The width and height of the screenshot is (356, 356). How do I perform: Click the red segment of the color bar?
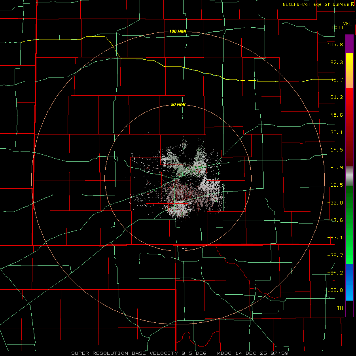click(x=349, y=127)
